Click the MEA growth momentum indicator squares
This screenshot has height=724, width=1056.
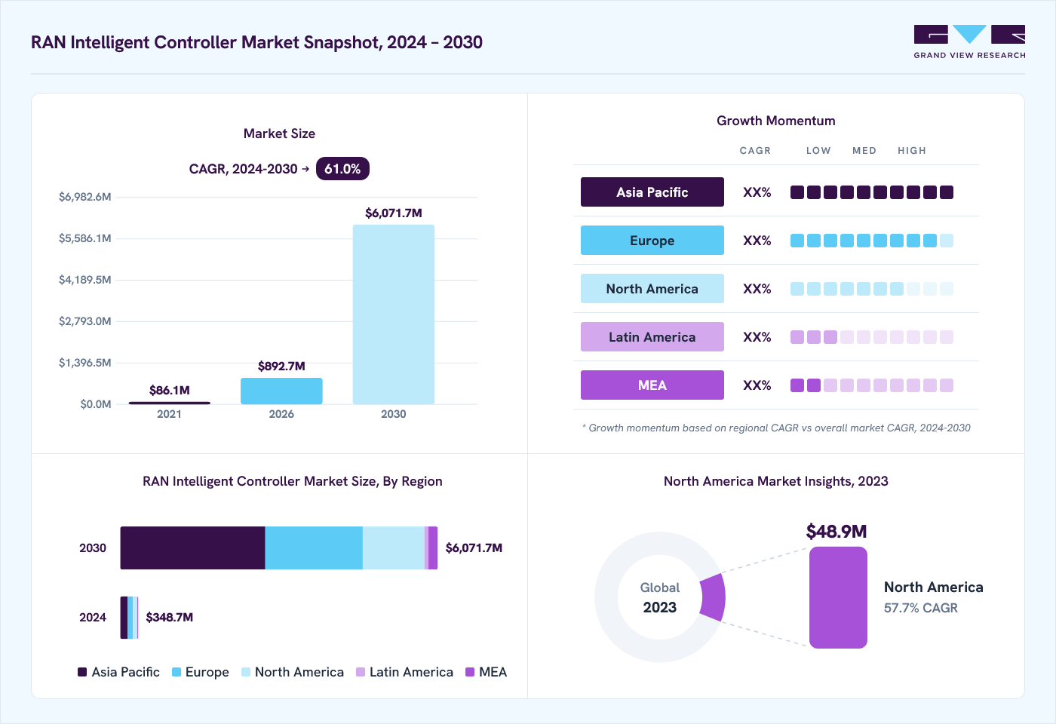point(872,385)
